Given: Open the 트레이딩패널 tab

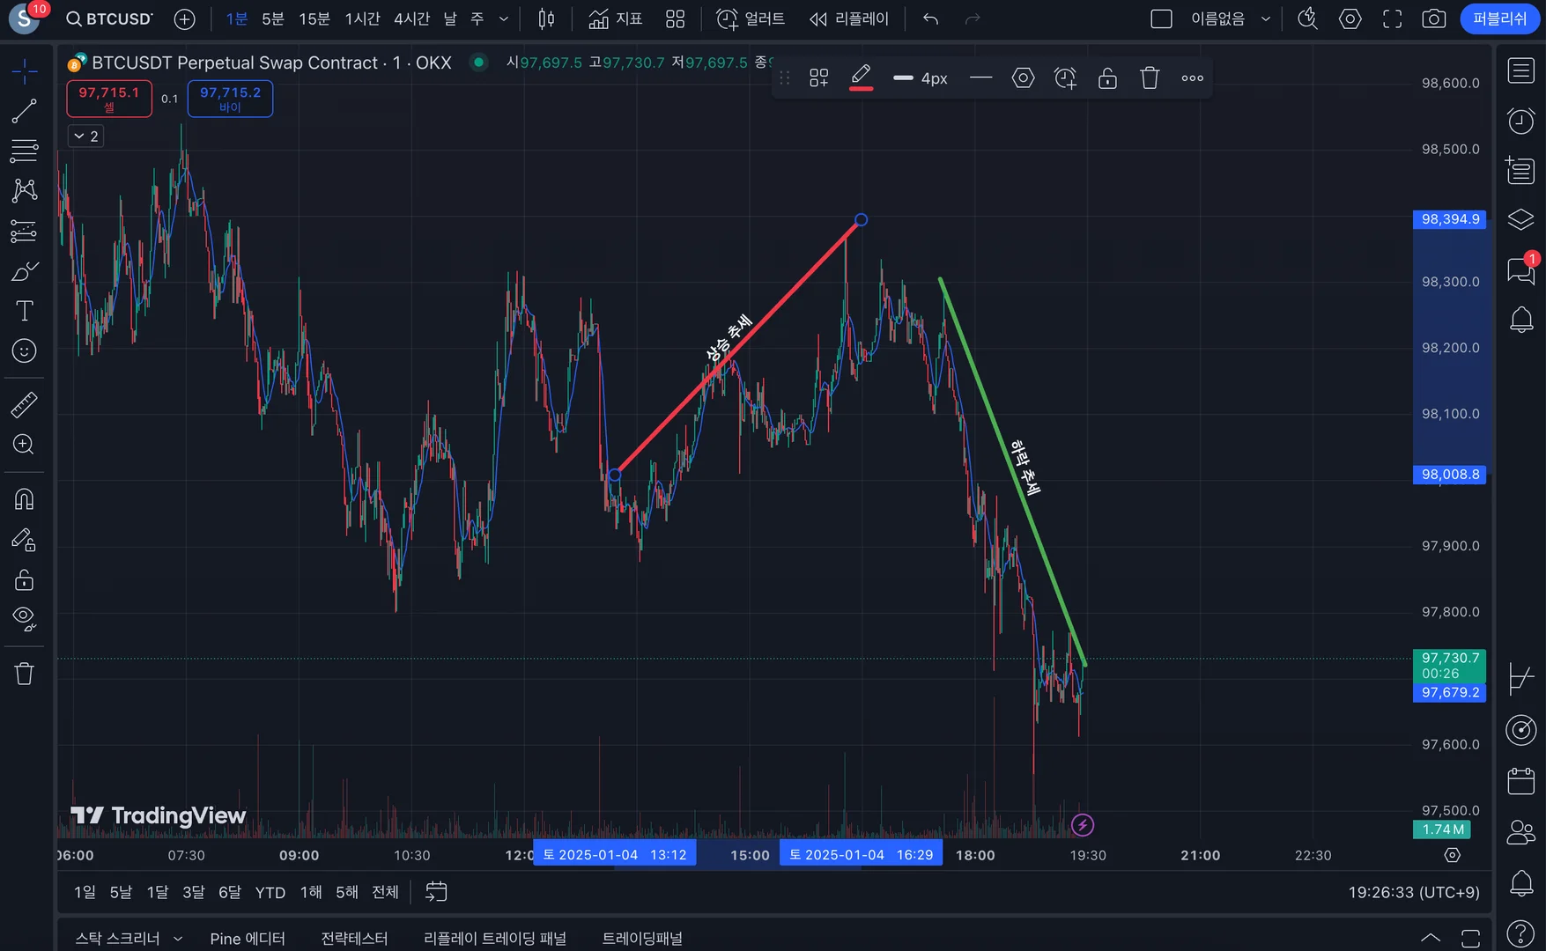Looking at the screenshot, I should point(642,939).
